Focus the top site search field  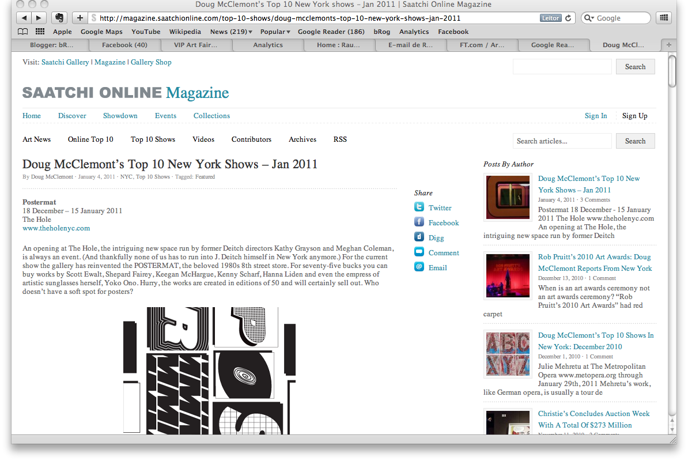tap(562, 67)
